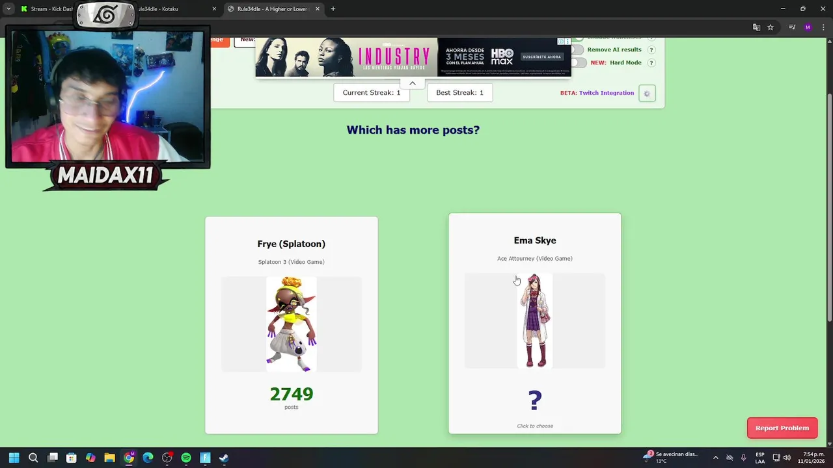The image size is (833, 468).
Task: Translate this page via address bar icon
Action: pos(756,27)
